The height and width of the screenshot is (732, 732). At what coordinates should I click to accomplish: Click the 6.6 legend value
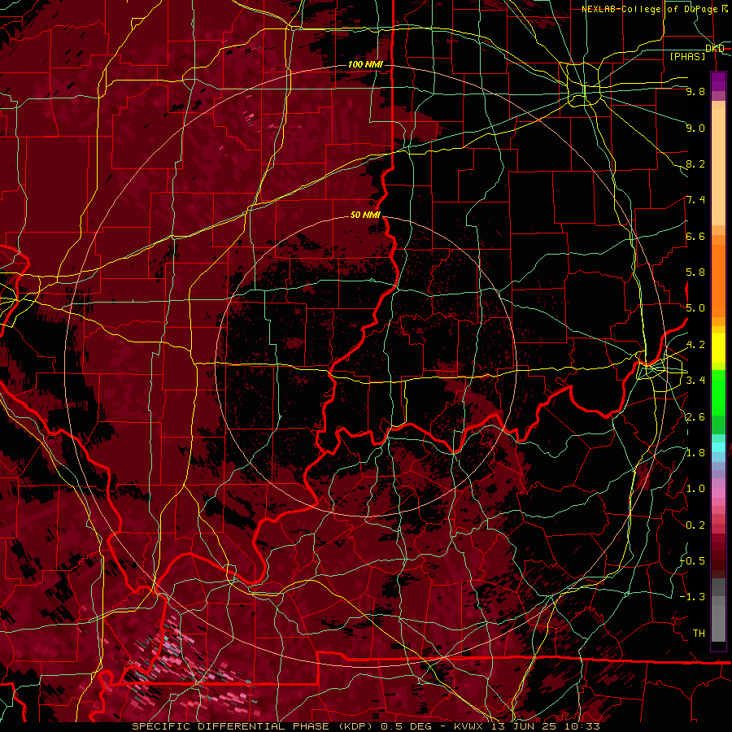tap(695, 236)
